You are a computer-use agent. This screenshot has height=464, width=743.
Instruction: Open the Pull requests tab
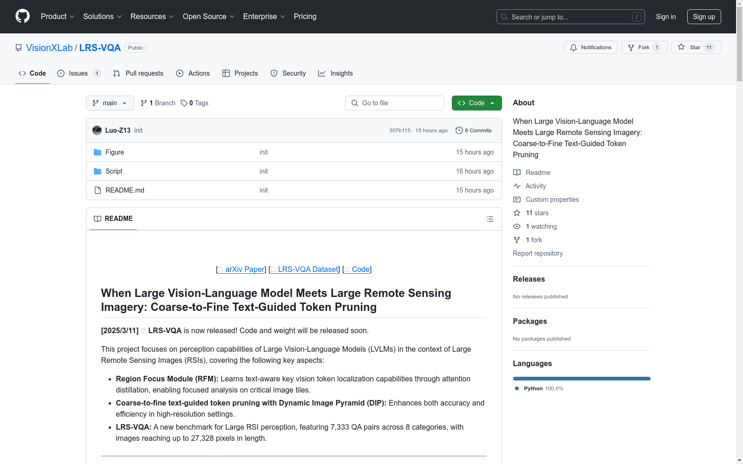tap(138, 73)
